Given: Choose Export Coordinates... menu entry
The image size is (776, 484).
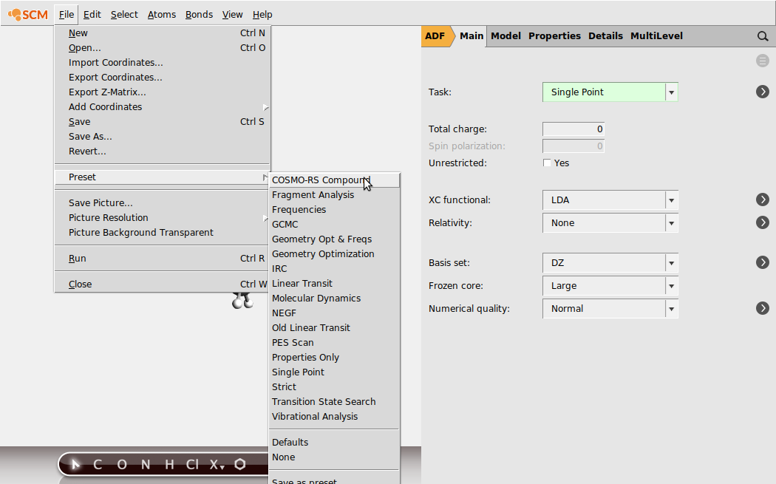Looking at the screenshot, I should pos(163,78).
